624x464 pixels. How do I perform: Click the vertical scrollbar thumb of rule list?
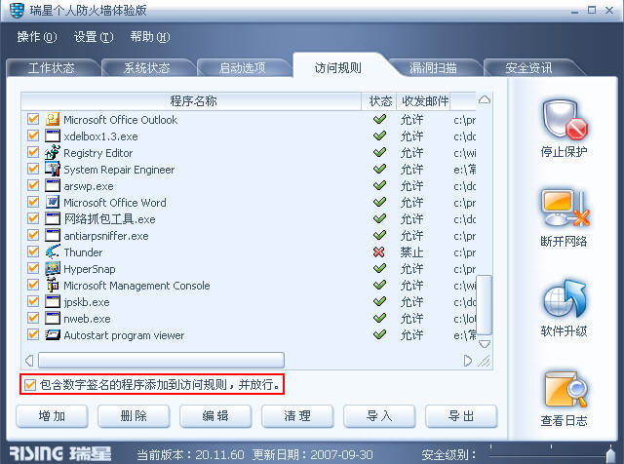[x=485, y=304]
